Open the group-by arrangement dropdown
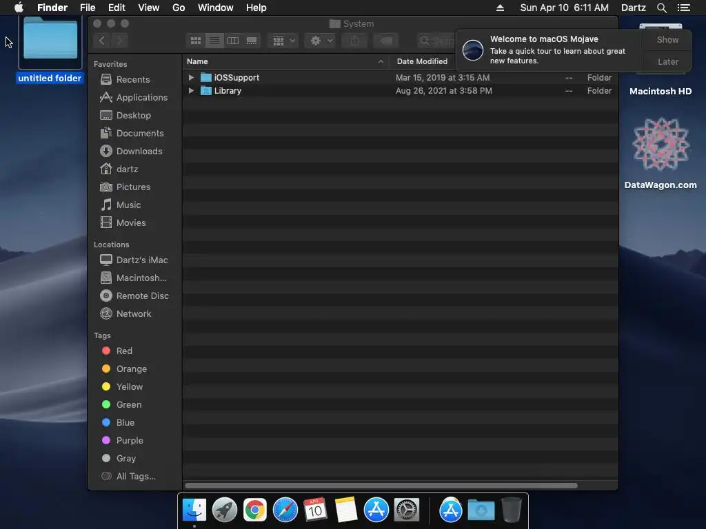Viewport: 706px width, 529px height. 283,41
